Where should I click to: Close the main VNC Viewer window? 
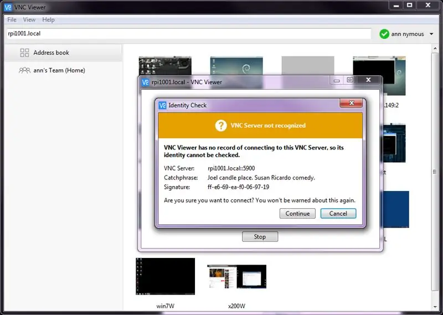[x=428, y=6]
